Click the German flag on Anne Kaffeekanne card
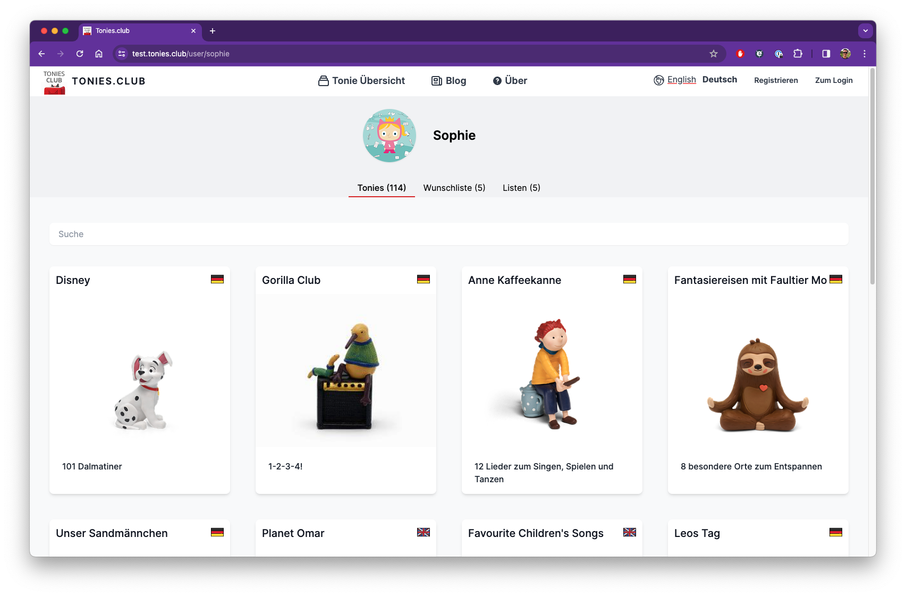The width and height of the screenshot is (906, 596). [630, 279]
